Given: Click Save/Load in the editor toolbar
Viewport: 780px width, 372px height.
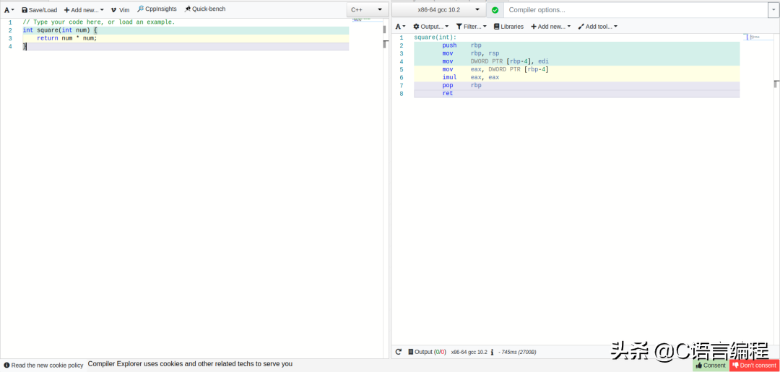Looking at the screenshot, I should (x=39, y=10).
